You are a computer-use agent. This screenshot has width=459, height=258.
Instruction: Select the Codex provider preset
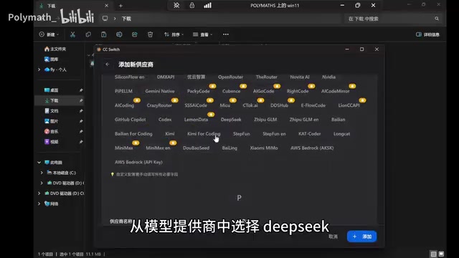point(165,120)
